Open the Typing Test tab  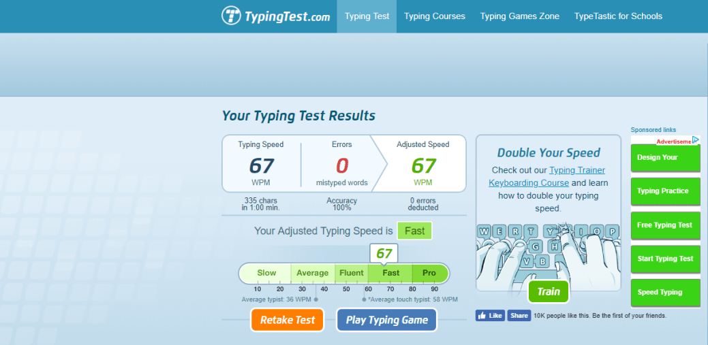point(367,16)
